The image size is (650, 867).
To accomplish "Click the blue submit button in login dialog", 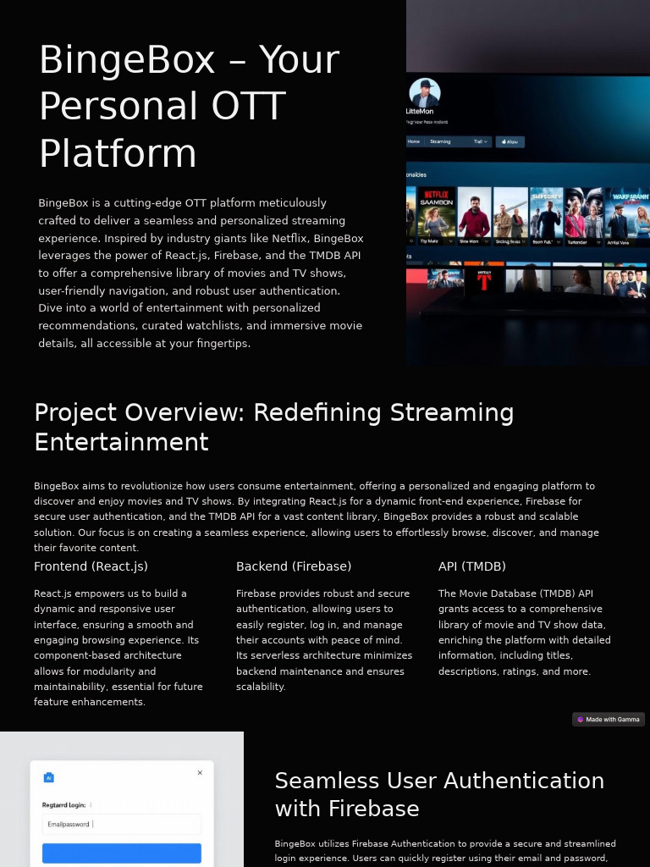I will click(122, 853).
